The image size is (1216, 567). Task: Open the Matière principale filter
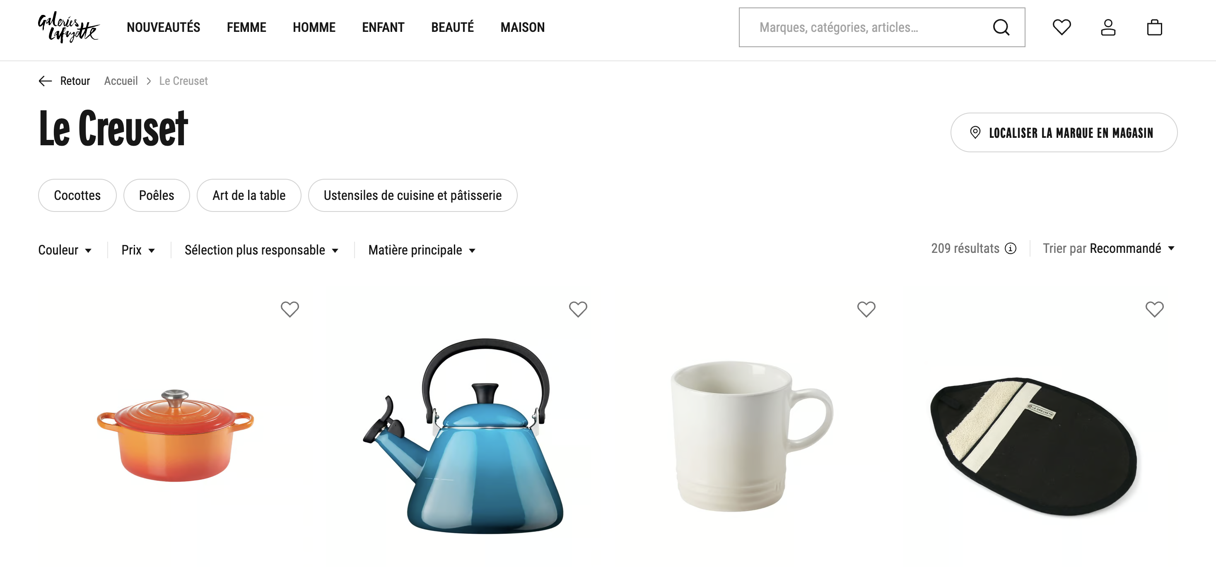[422, 250]
